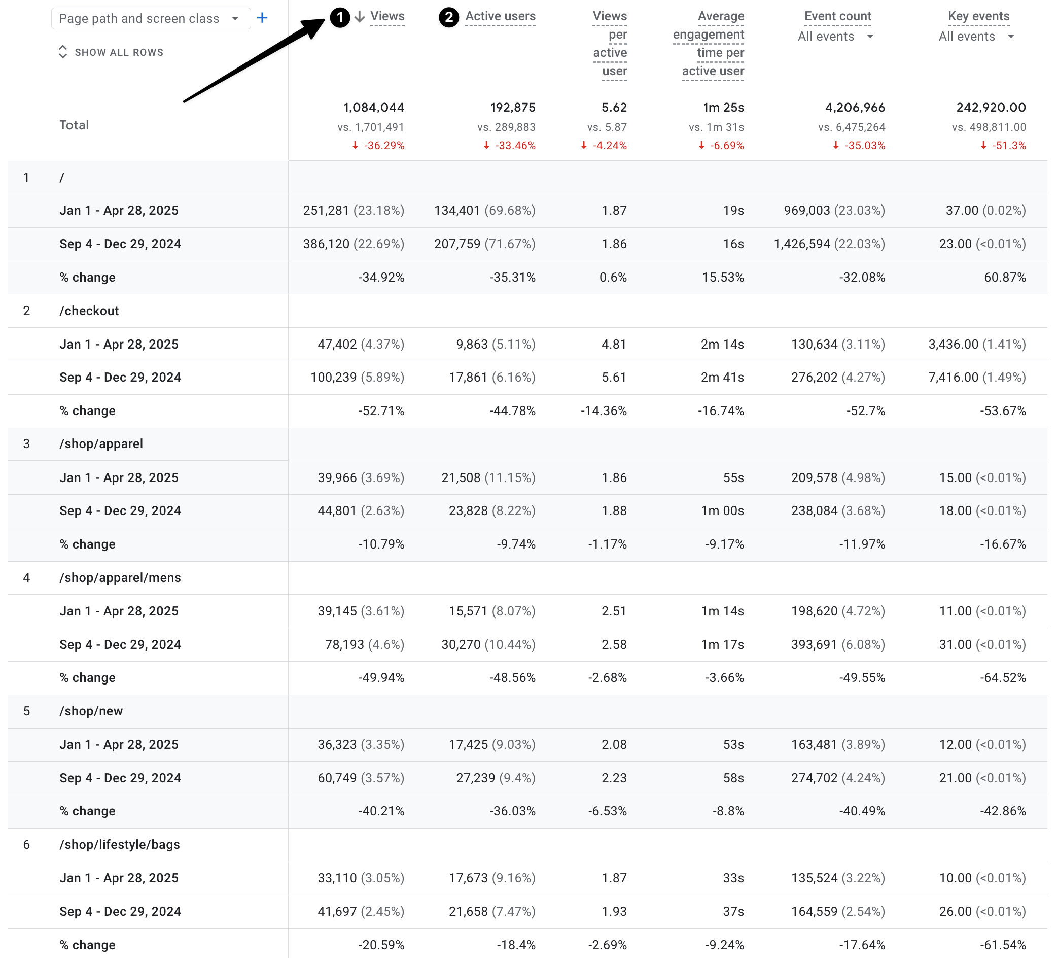This screenshot has height=958, width=1058.
Task: Select the /shop/lifestyle/bags page row
Action: (x=120, y=845)
